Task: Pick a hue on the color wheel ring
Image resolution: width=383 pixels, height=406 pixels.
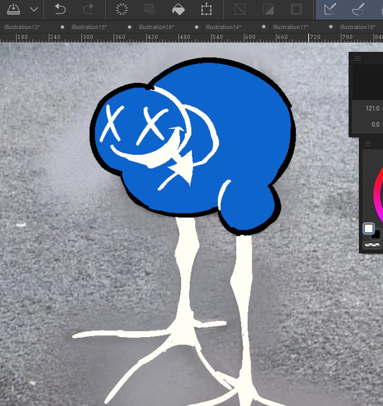Action: point(377,194)
